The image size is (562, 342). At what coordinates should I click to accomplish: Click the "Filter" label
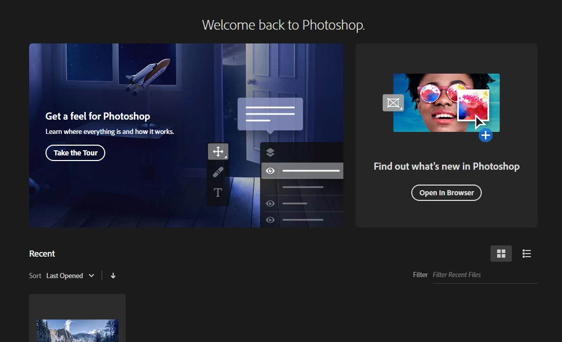click(420, 275)
